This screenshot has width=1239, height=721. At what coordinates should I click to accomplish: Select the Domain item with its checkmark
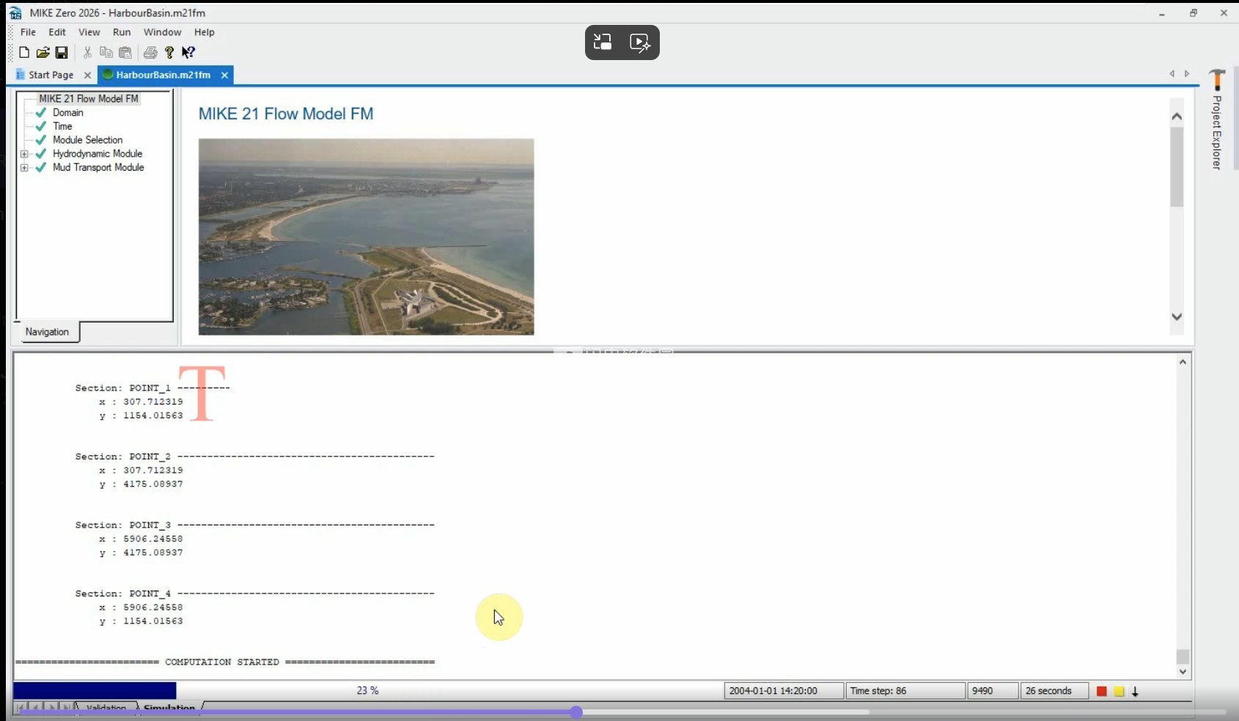67,113
